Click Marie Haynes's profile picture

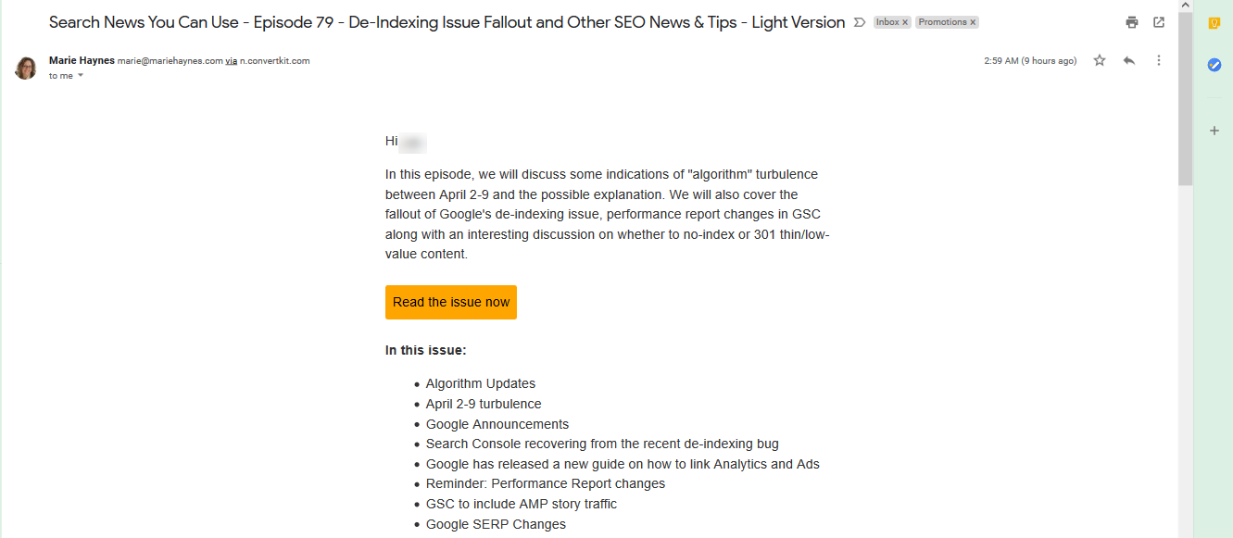(x=26, y=68)
